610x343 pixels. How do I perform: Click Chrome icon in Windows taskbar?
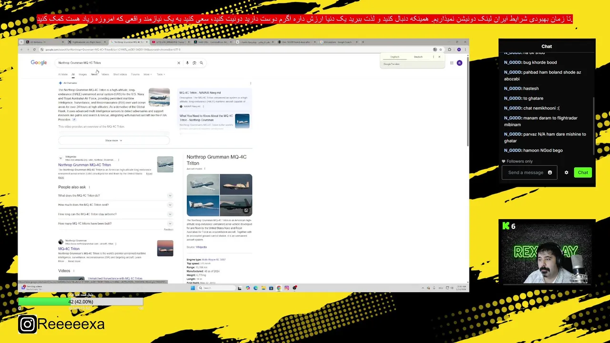click(x=279, y=288)
